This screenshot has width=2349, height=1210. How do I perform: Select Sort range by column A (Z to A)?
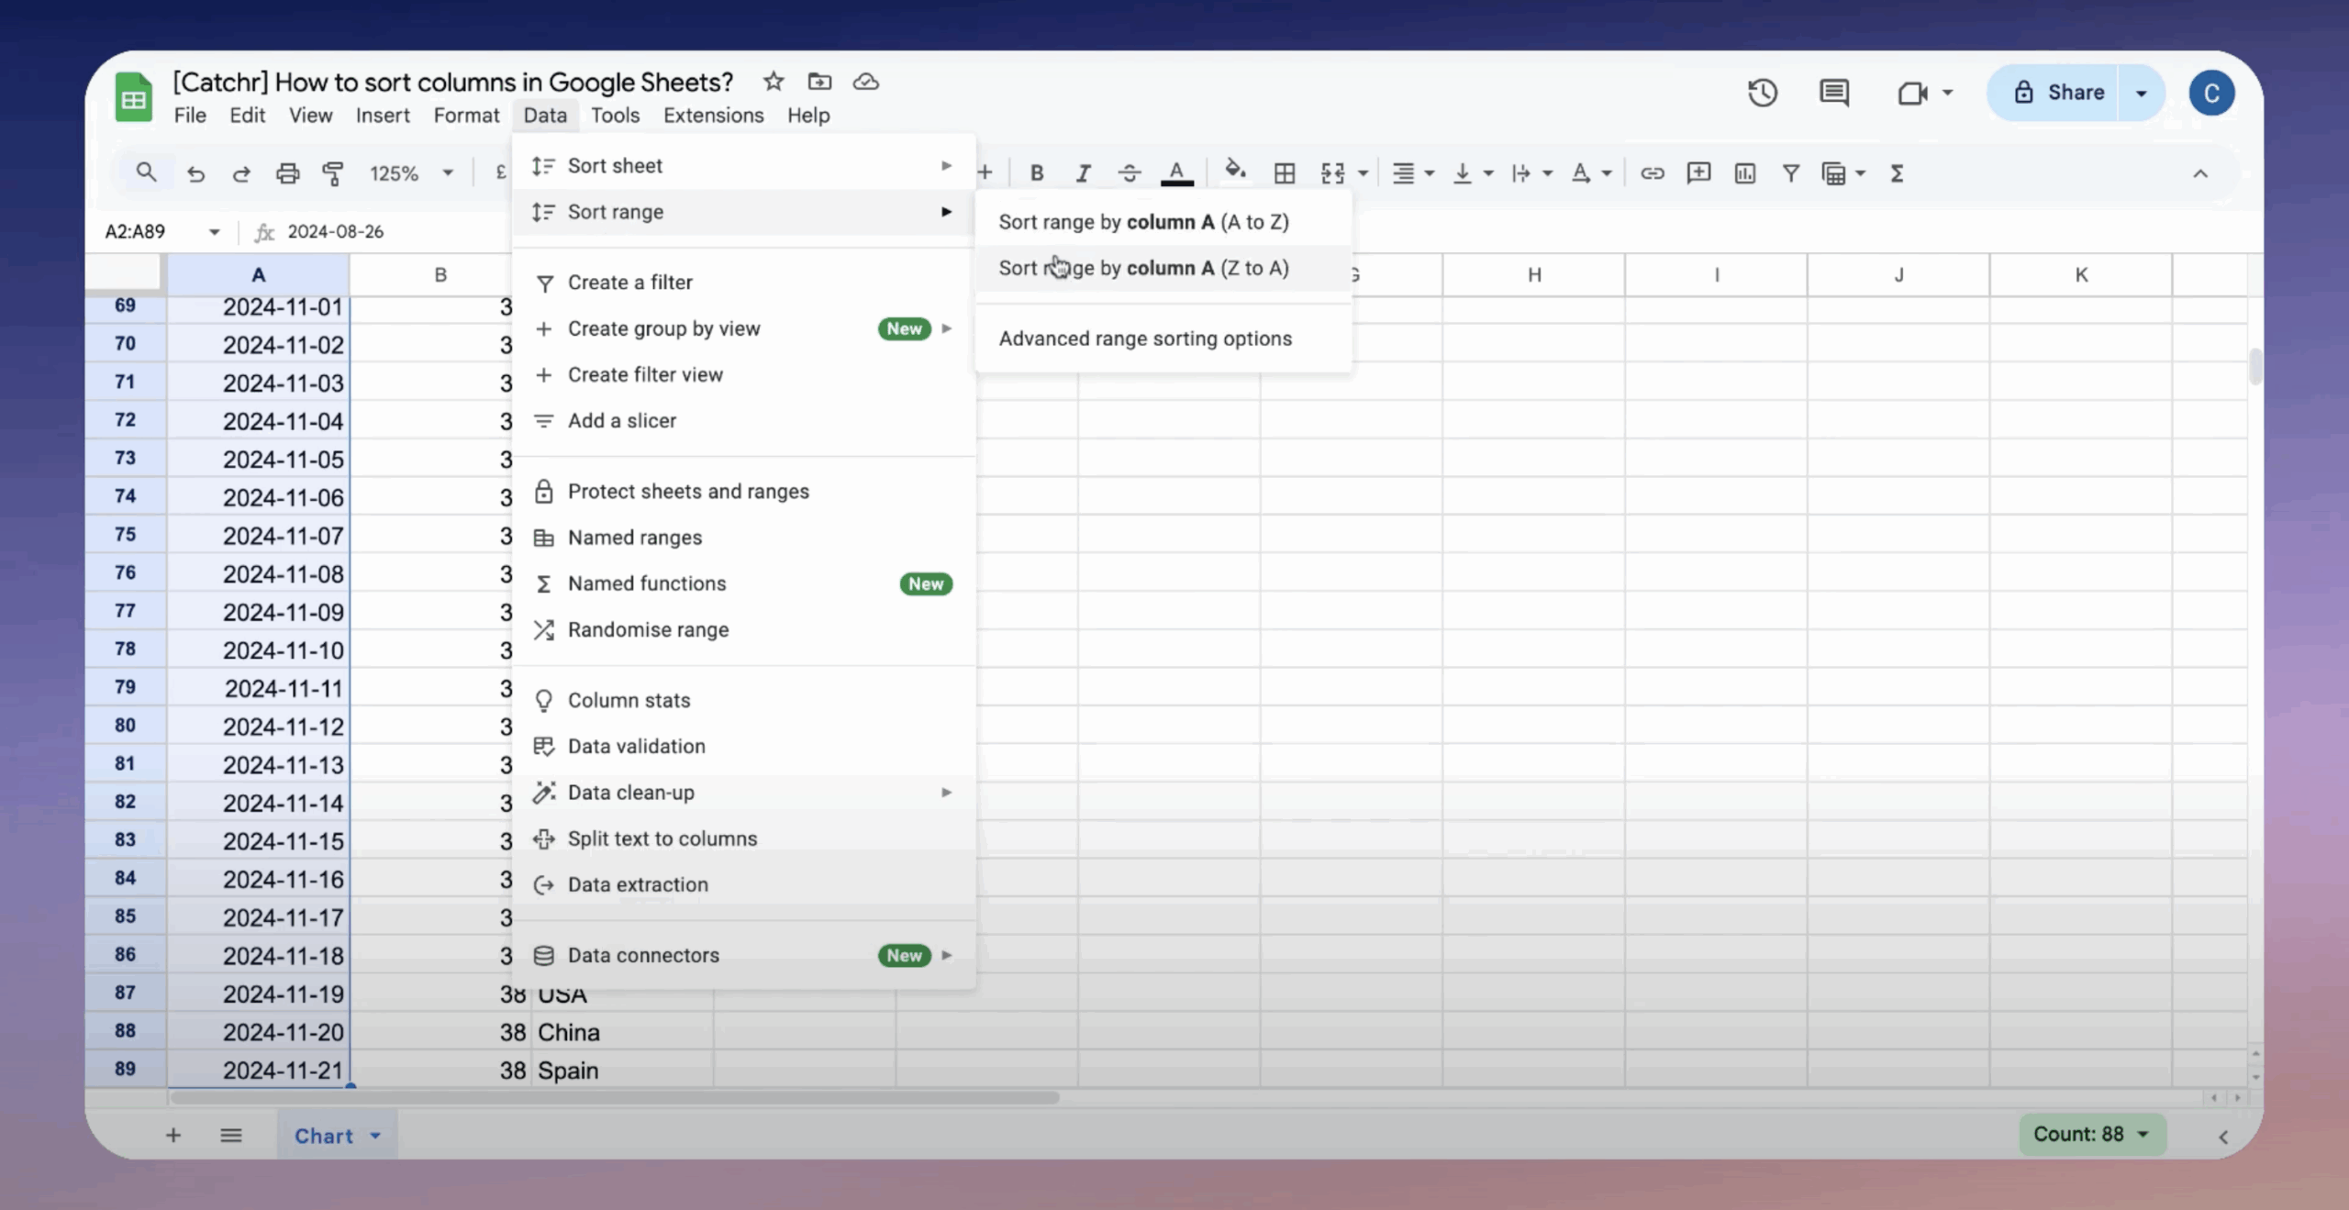click(1143, 268)
